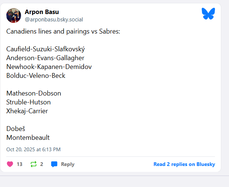This screenshot has height=187, width=229.
Task: Click the pink heart like icon
Action: [x=10, y=164]
